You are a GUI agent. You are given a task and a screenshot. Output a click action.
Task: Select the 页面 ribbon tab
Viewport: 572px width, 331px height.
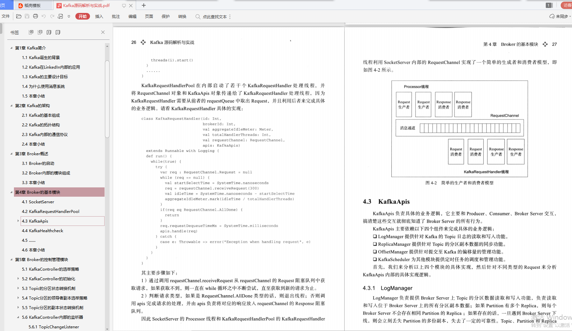[149, 17]
